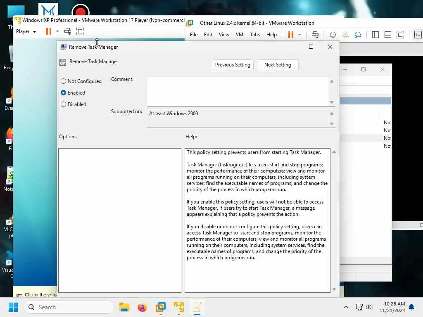Open File menu in VMware Workstation

coord(194,35)
